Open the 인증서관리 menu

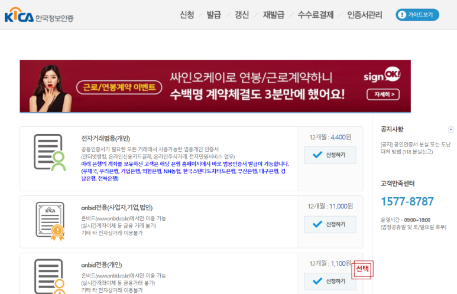tap(364, 15)
